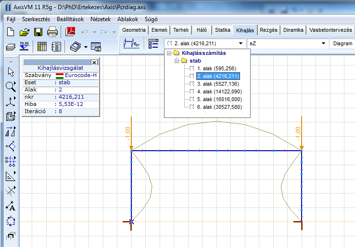This screenshot has width=355, height=247.
Task: Open the Súgó help menu
Action: pos(151,19)
